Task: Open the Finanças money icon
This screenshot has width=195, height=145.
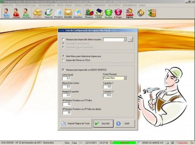Action: [89, 13]
